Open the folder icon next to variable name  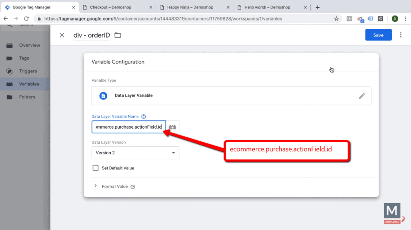click(x=118, y=35)
